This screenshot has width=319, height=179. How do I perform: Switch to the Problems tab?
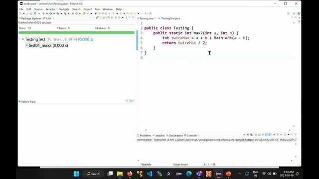tap(144, 135)
